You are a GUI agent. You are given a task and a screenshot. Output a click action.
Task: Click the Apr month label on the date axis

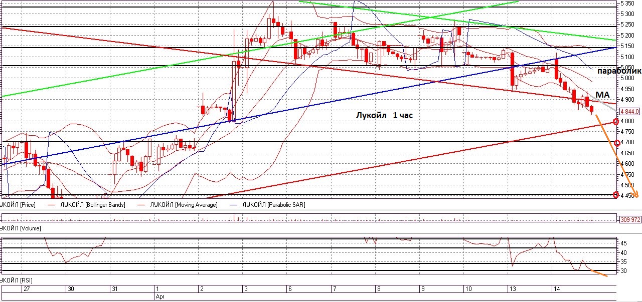click(x=160, y=296)
